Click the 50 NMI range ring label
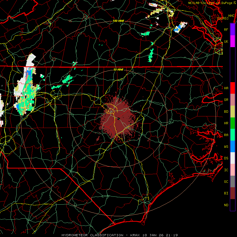Image resolution: width=237 pixels, height=237 pixels. 118,70
